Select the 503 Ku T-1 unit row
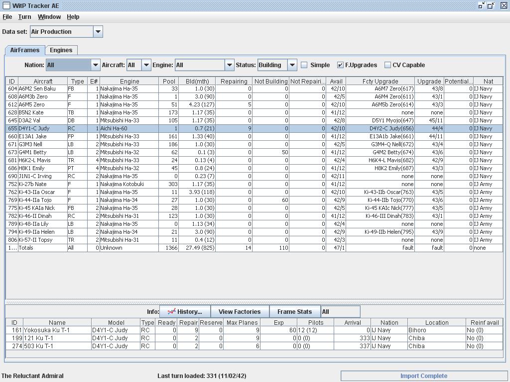Viewport: 510px width, 382px height. [x=255, y=346]
